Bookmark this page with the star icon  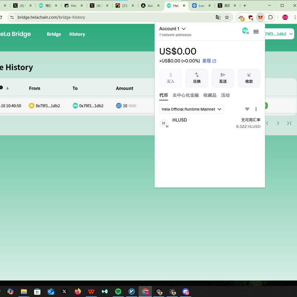(x=227, y=17)
